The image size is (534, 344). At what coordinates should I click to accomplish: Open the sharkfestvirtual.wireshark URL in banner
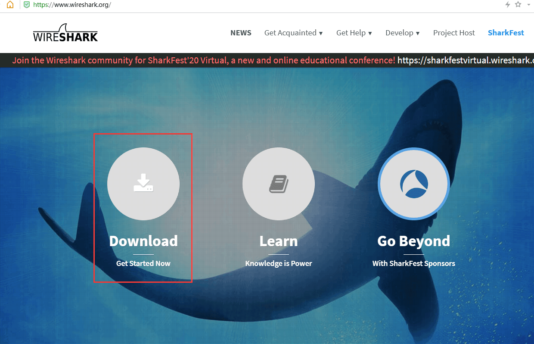pos(466,60)
